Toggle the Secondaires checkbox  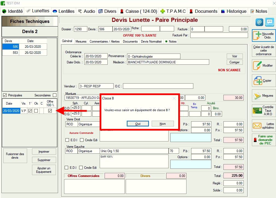click(55, 95)
